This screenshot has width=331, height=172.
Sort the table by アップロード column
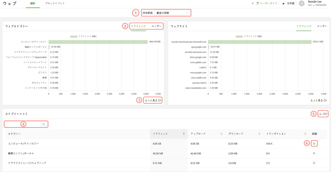pos(221,134)
